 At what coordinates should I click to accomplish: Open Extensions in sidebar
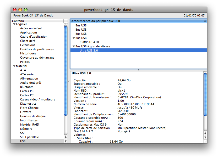[28, 45]
